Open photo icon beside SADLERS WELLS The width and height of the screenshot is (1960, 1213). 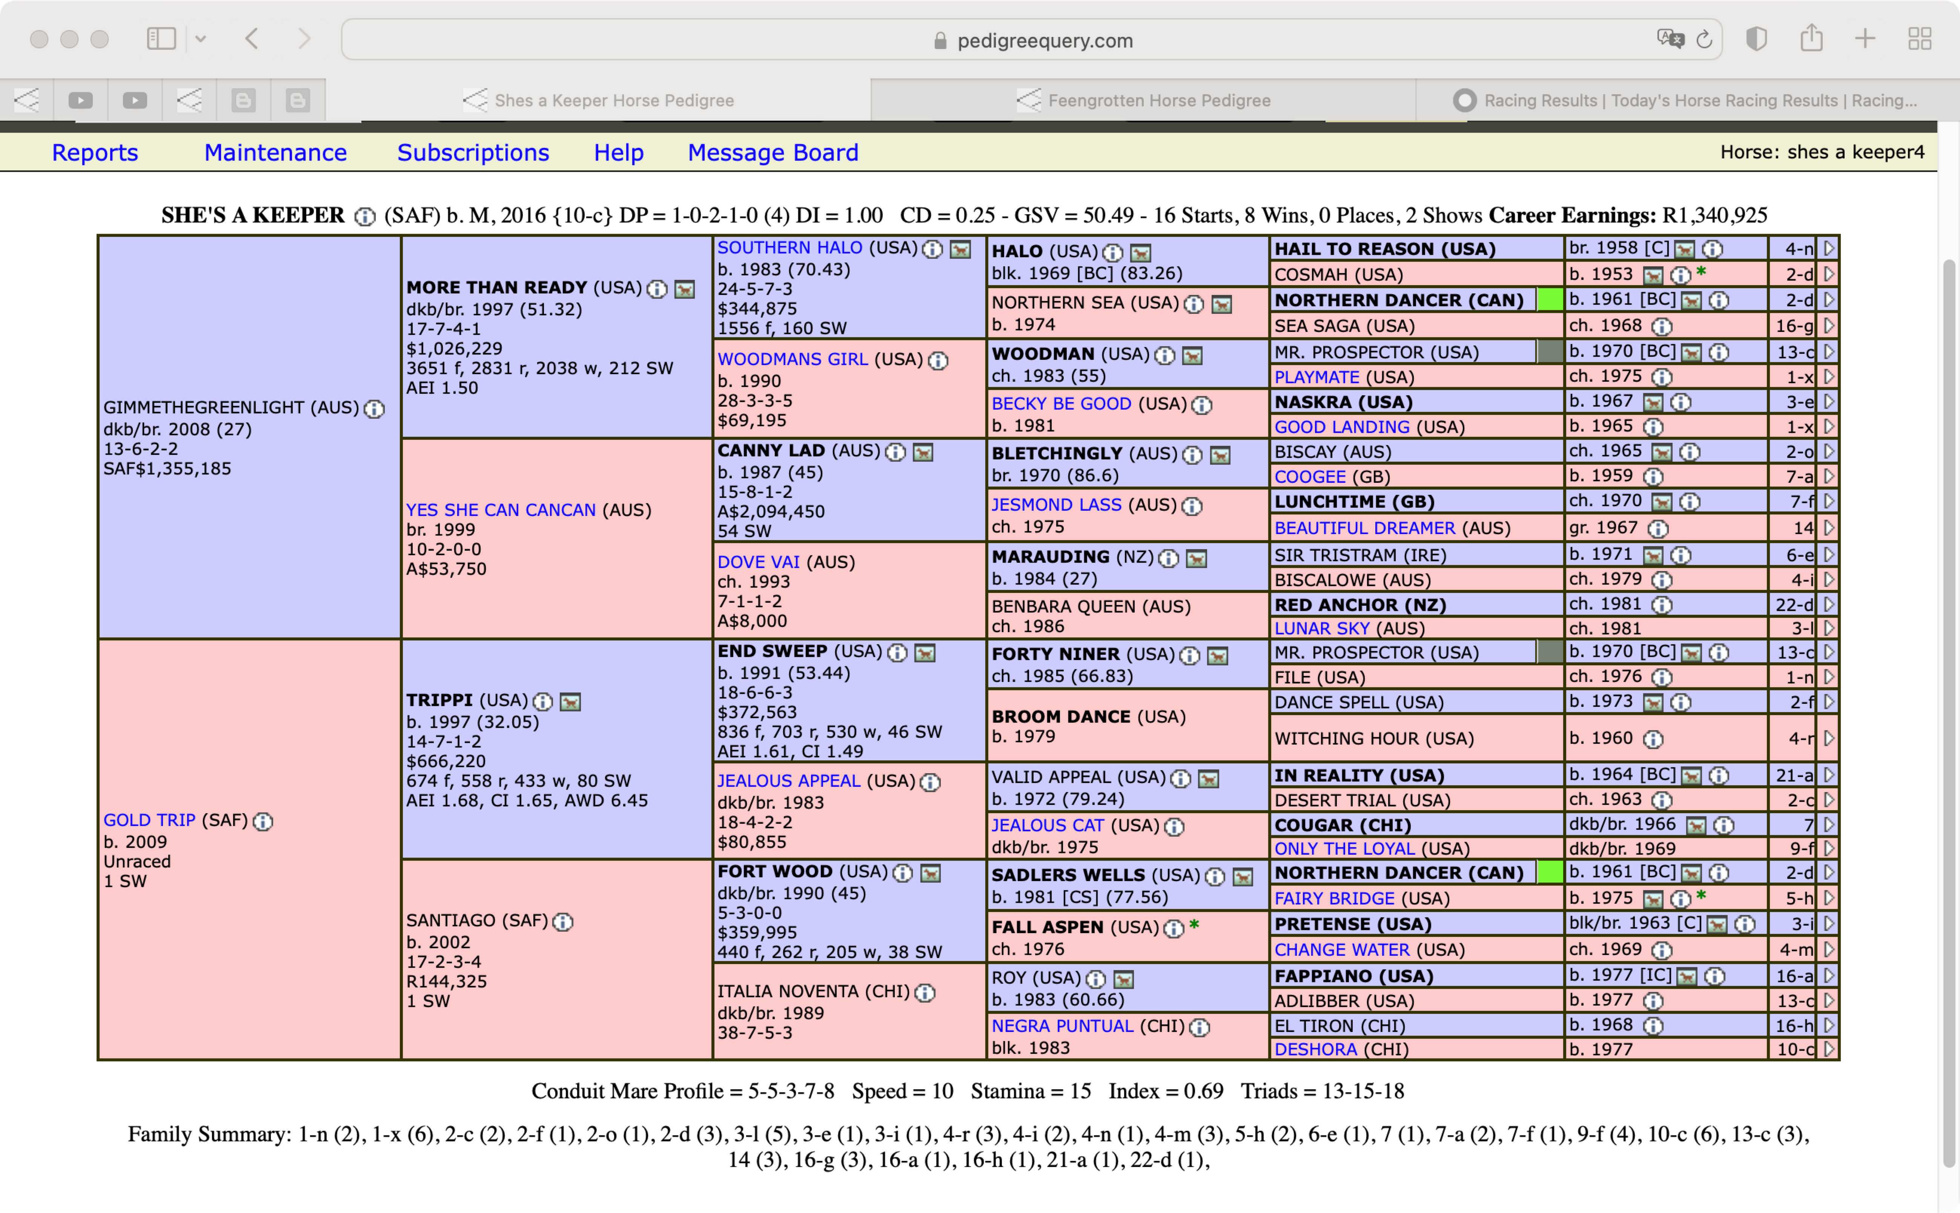pyautogui.click(x=1243, y=877)
